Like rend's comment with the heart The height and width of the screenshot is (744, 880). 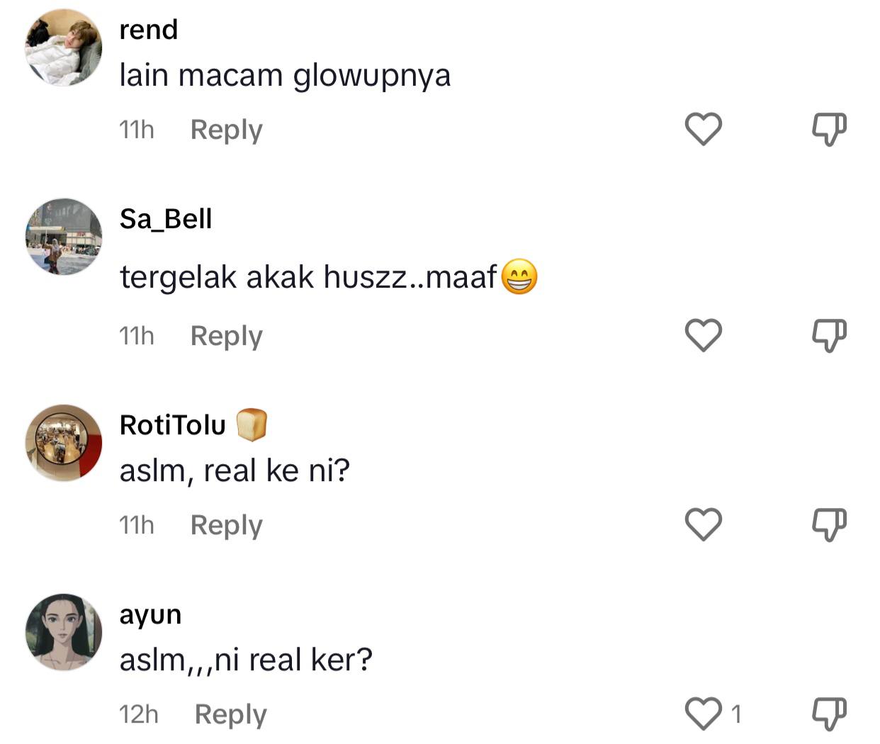pyautogui.click(x=703, y=129)
